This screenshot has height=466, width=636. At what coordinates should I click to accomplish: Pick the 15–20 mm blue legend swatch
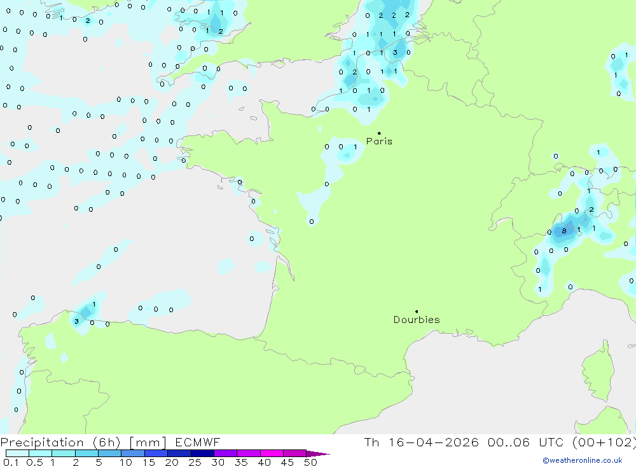click(156, 453)
